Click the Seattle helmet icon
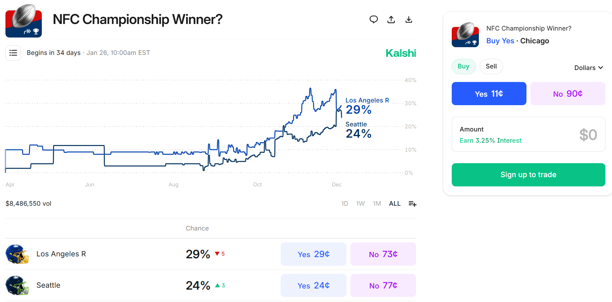Viewport: 612px width, 302px height. 17,285
